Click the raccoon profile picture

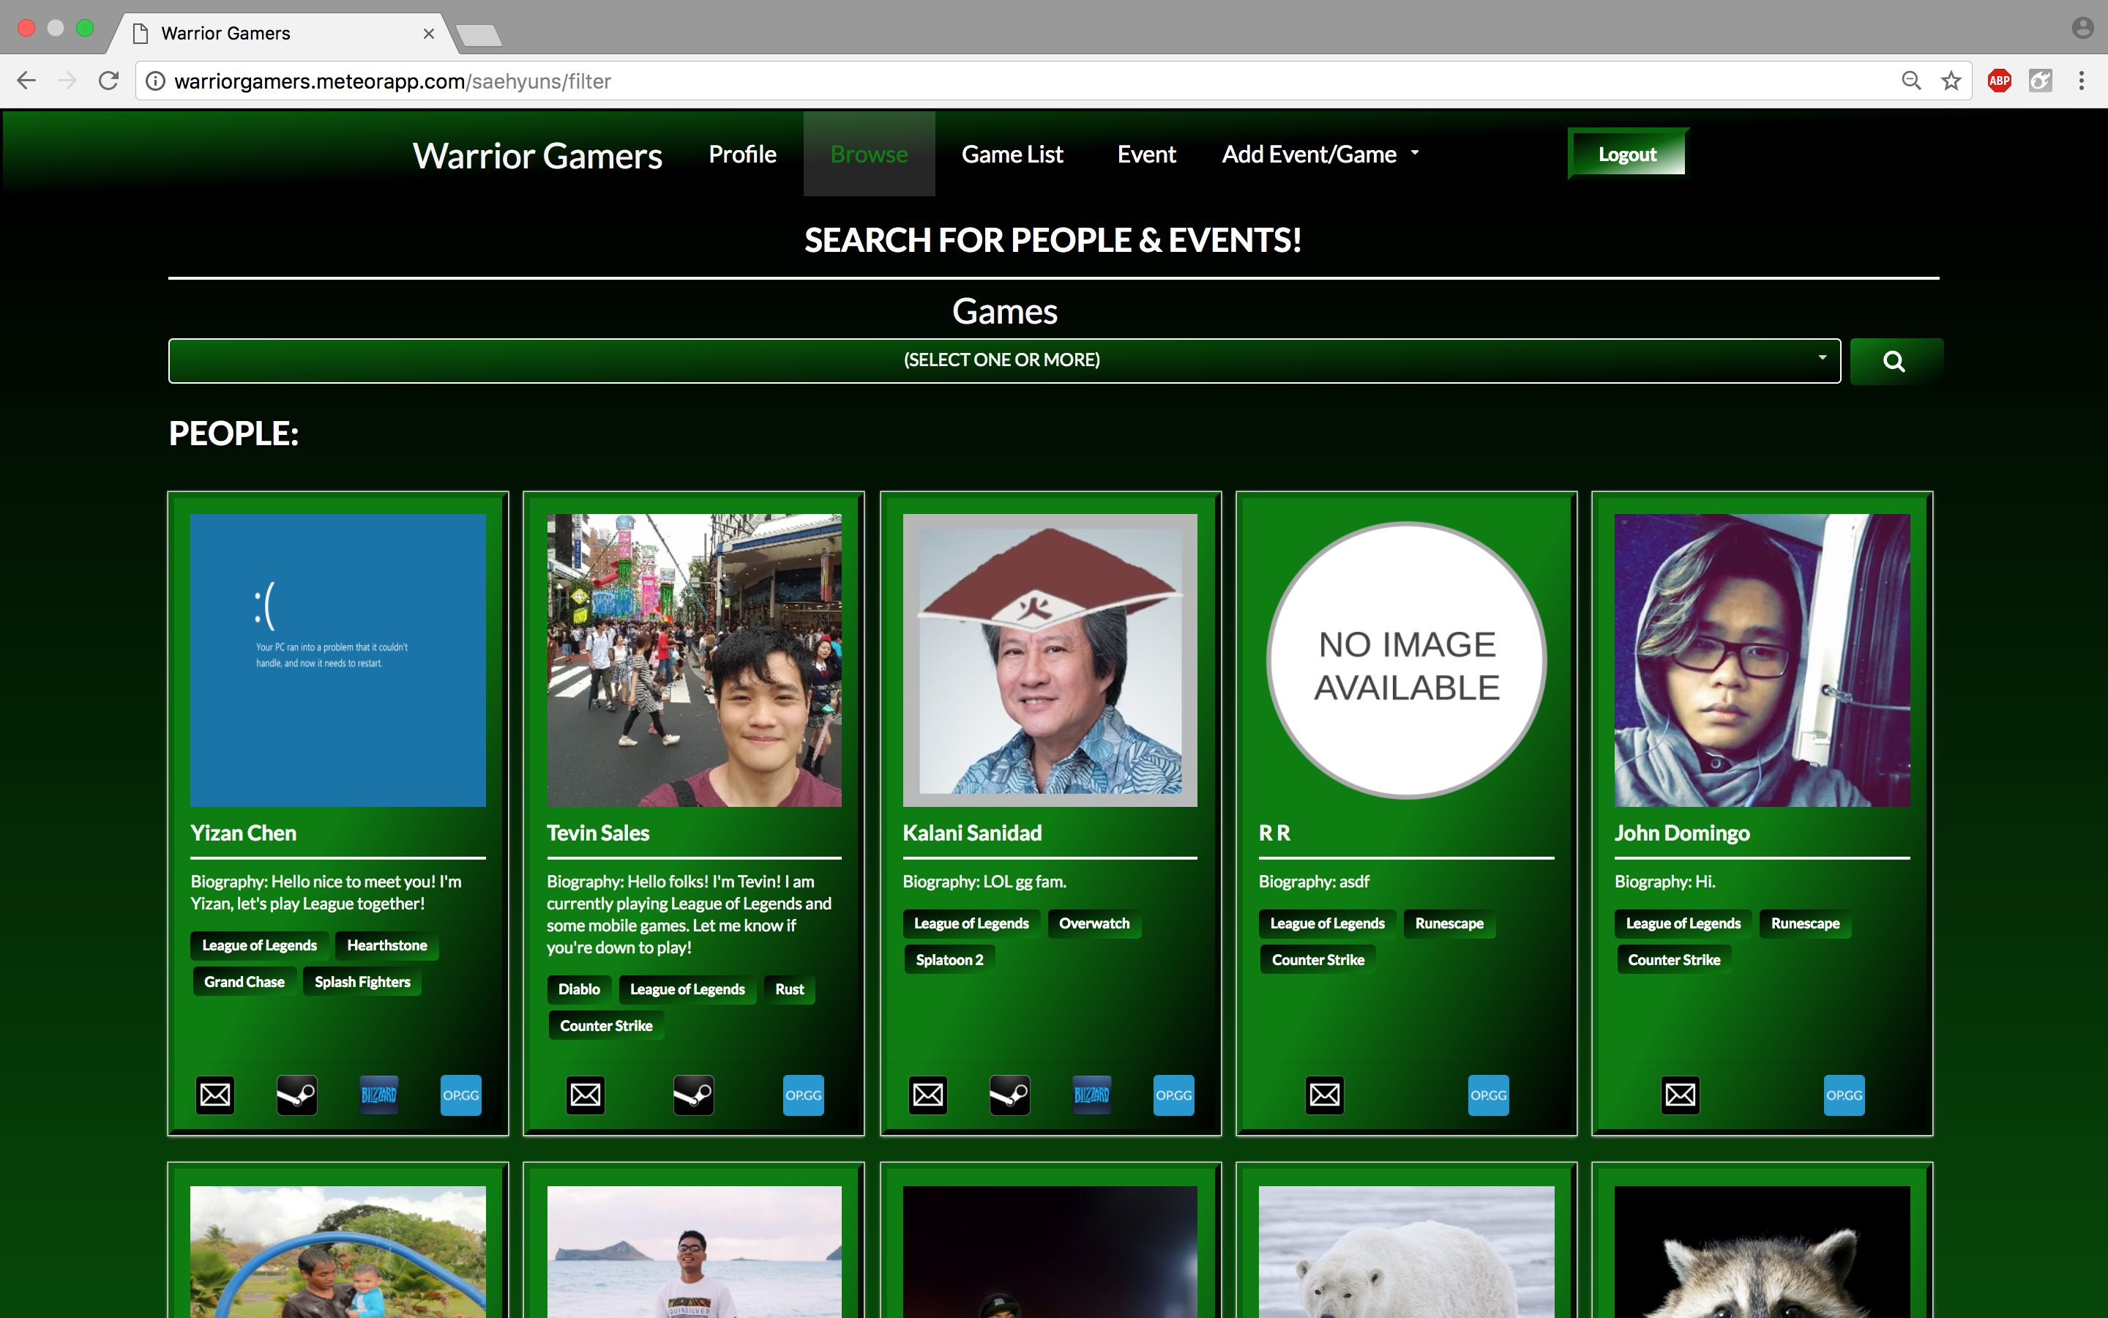1763,1252
